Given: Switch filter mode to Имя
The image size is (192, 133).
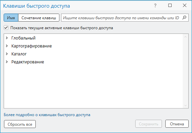Looking at the screenshot, I should point(11,18).
